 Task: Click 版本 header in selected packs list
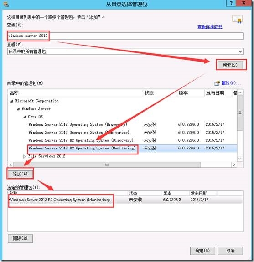[176, 194]
